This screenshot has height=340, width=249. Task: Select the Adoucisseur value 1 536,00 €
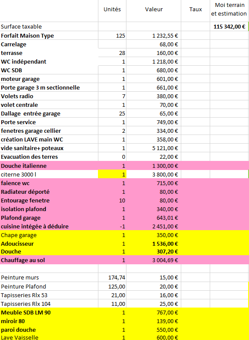[x=154, y=244]
